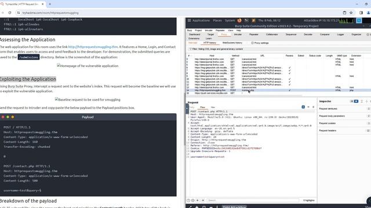371x208 pixels.
Task: Open a new browser tab
Action: click(x=50, y=4)
